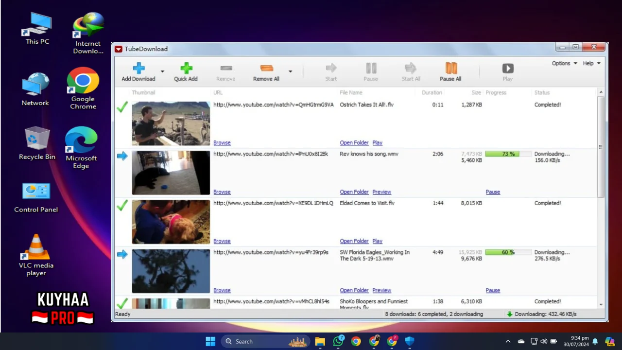622x350 pixels.
Task: Click the 73% progress bar
Action: tap(508, 154)
